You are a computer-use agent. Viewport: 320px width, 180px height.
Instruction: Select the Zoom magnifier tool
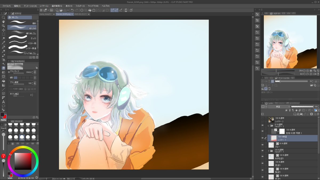3,17
